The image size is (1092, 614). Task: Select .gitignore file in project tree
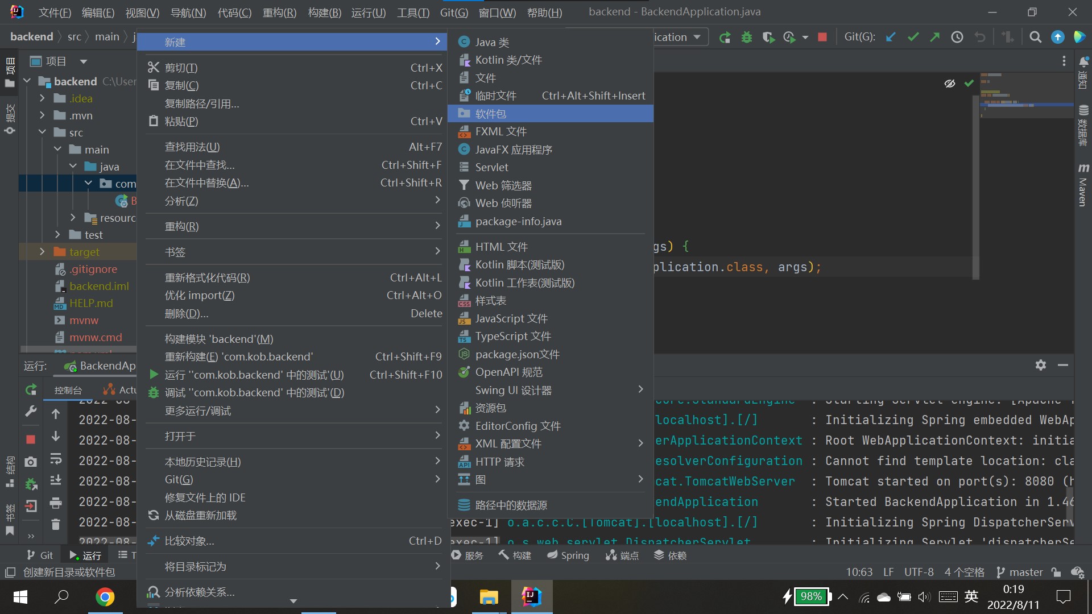[x=93, y=269]
